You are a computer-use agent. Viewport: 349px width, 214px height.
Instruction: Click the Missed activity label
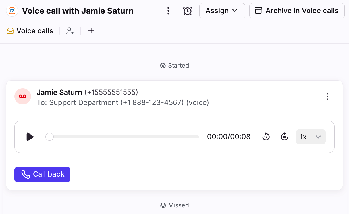click(174, 205)
